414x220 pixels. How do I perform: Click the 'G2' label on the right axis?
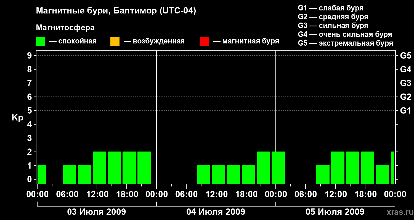coord(405,97)
